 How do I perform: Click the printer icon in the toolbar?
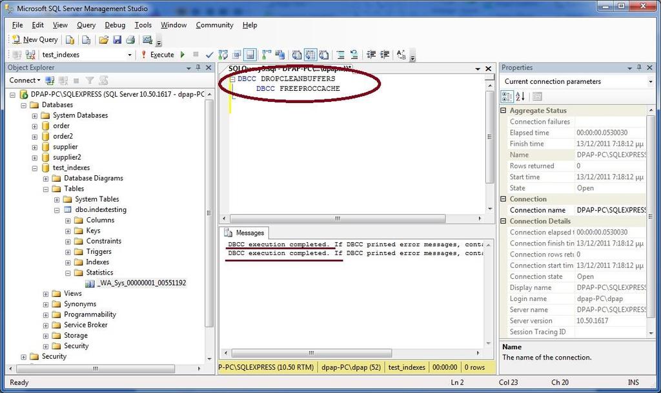click(x=130, y=40)
